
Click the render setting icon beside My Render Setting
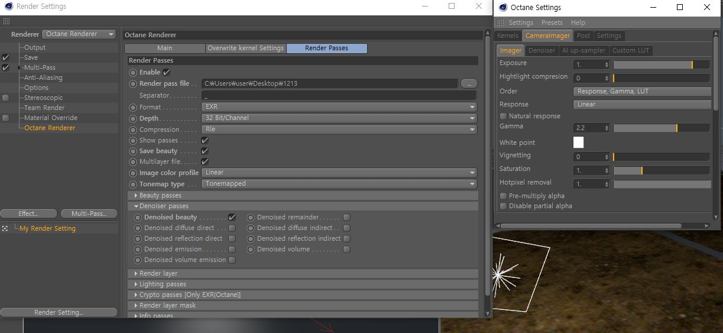click(5, 228)
